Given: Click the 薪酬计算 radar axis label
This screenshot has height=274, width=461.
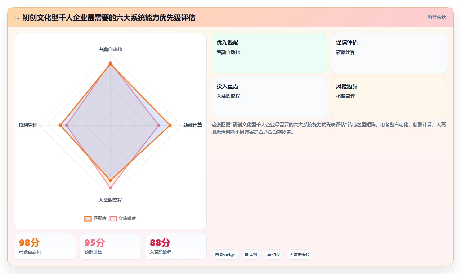Looking at the screenshot, I should tap(192, 125).
